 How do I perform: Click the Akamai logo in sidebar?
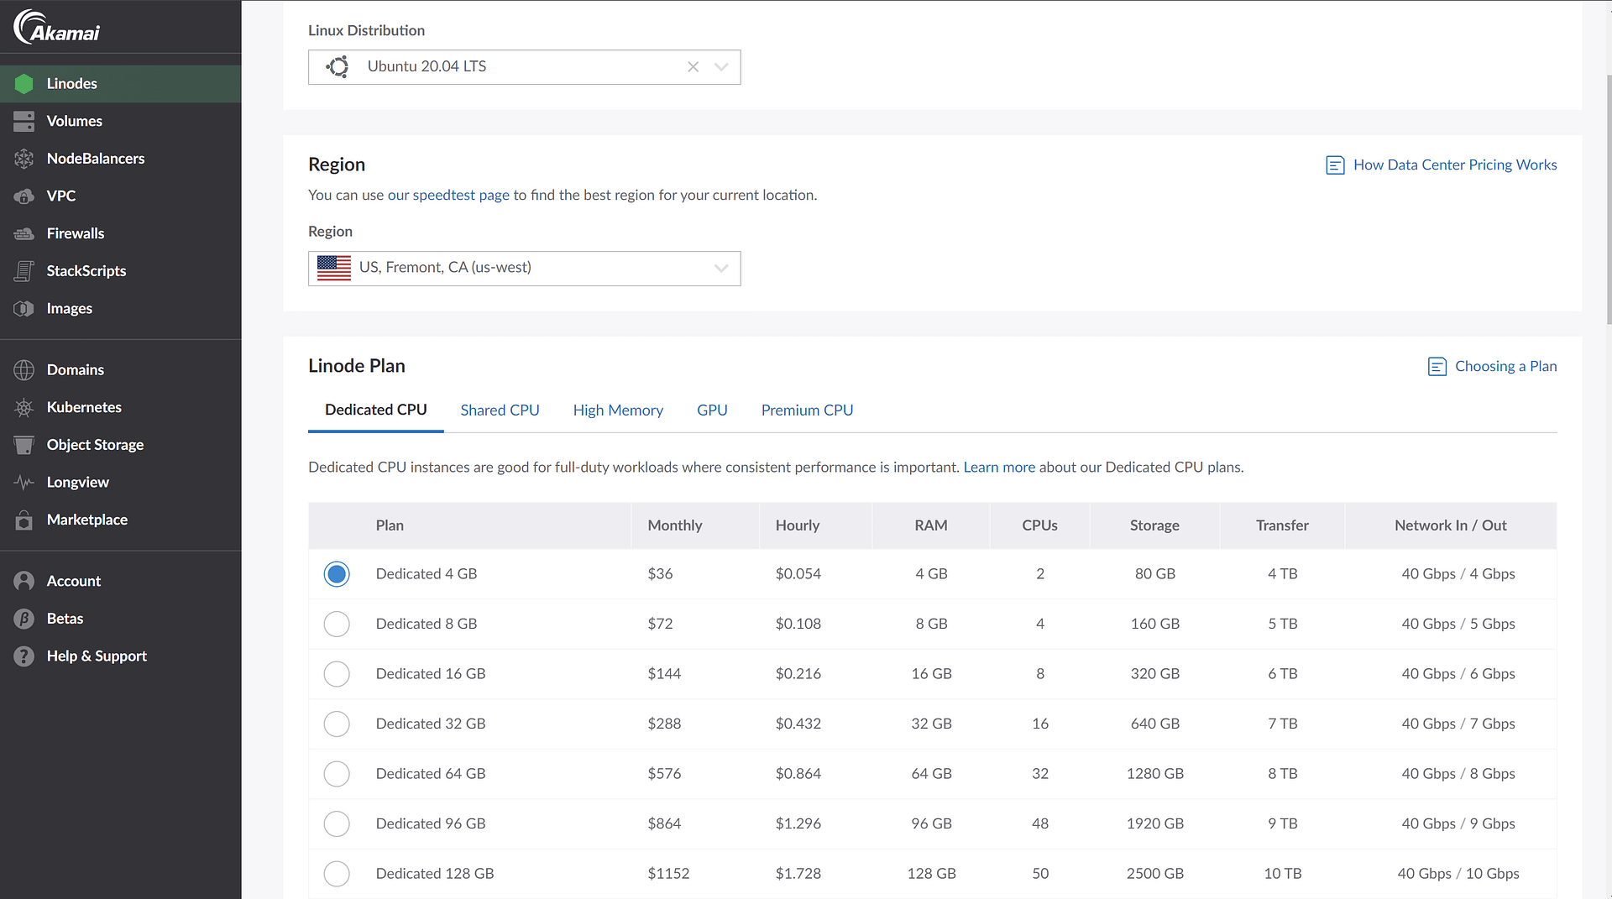pos(57,27)
